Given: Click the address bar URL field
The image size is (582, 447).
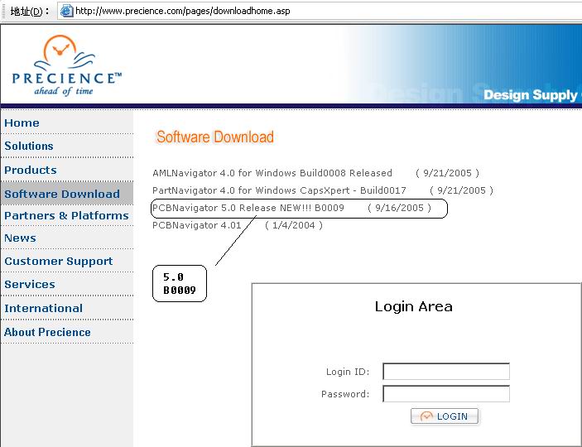Looking at the screenshot, I should 320,11.
